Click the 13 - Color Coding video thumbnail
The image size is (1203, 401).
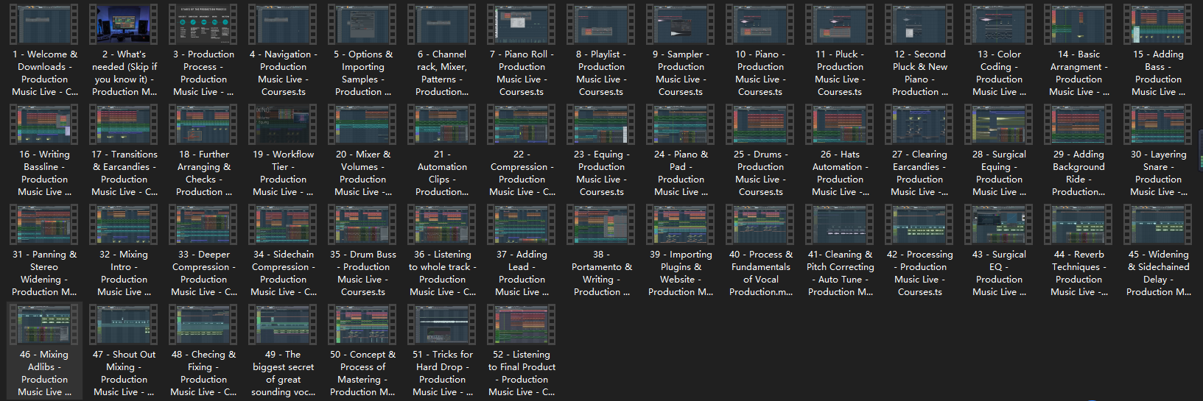pos(999,24)
